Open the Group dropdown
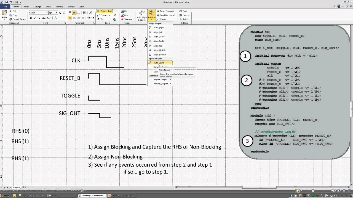353x198 pixels. click(162, 19)
